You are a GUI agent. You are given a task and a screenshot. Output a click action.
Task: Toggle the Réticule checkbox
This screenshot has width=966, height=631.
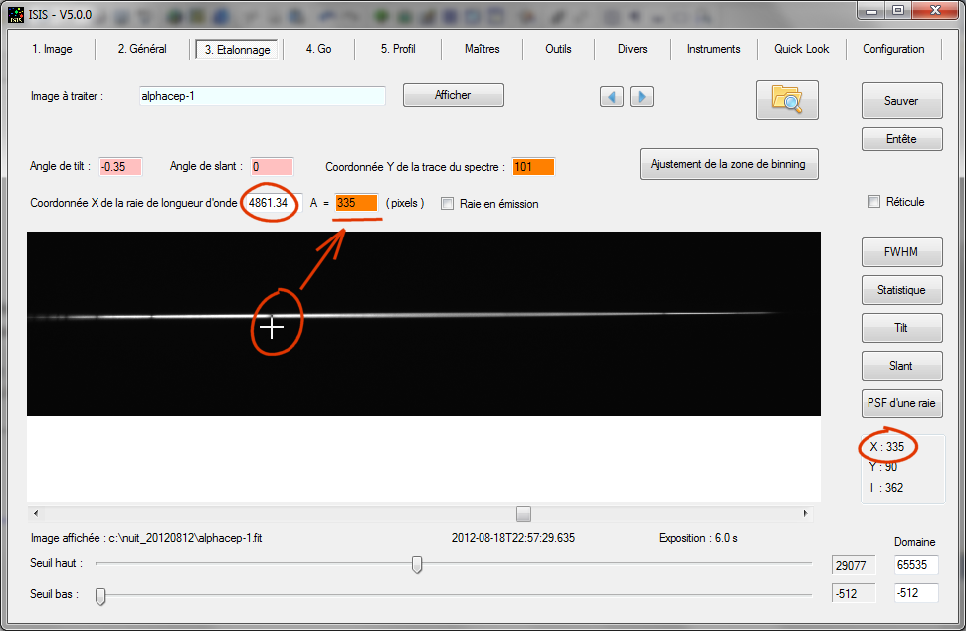(873, 202)
